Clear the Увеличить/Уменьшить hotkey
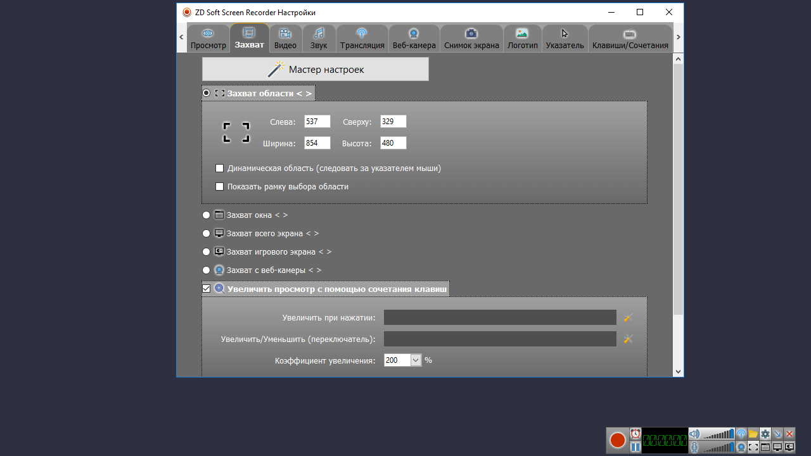The height and width of the screenshot is (456, 811). point(628,339)
